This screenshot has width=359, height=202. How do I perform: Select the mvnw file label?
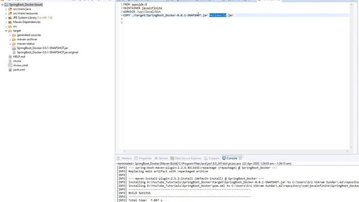point(17,61)
